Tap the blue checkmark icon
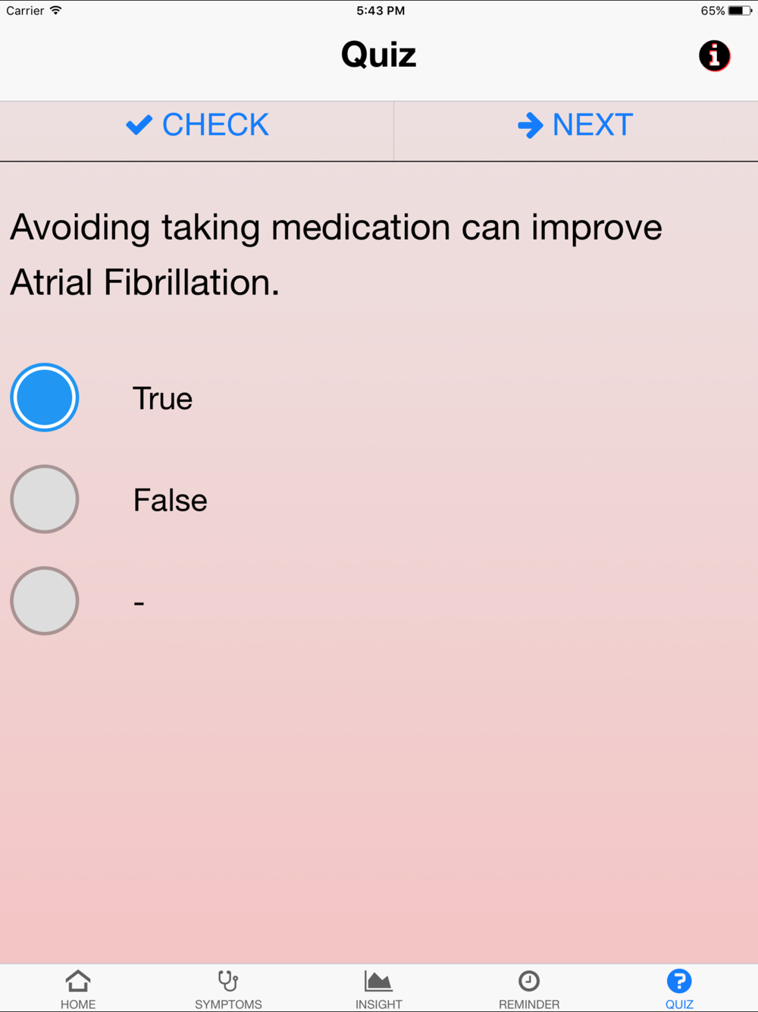Screen dimensions: 758x1012 click(139, 124)
